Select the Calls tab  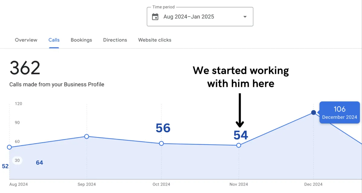click(x=54, y=40)
